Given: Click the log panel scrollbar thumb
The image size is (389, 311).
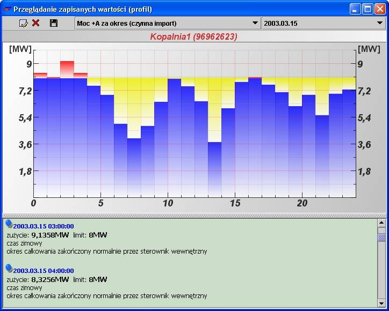Looking at the screenshot, I should click(381, 237).
